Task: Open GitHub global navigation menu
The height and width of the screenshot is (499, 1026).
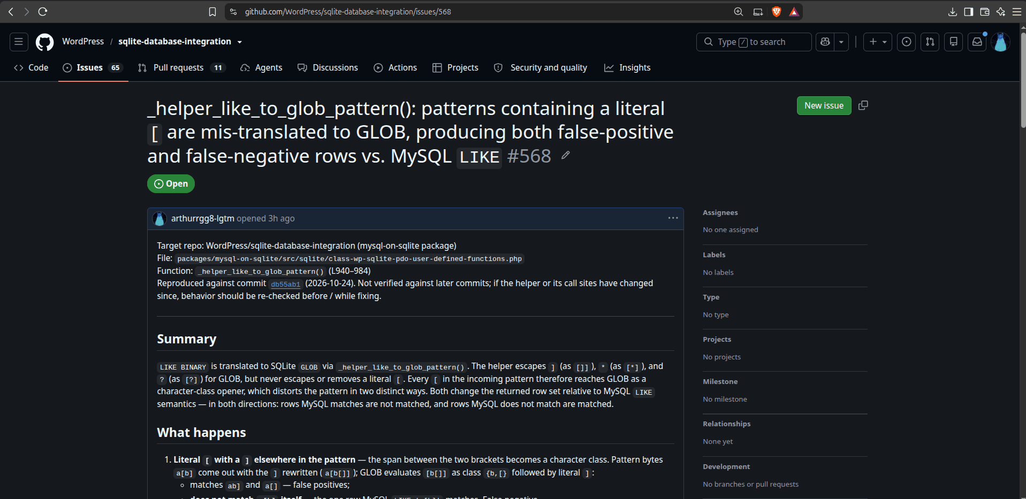Action: [19, 42]
